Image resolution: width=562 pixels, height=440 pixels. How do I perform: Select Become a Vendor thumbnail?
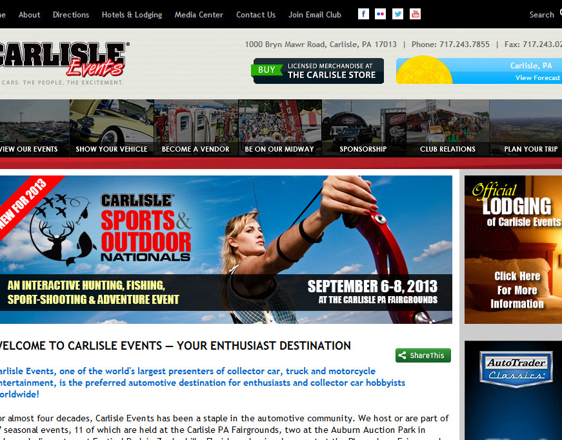196,128
